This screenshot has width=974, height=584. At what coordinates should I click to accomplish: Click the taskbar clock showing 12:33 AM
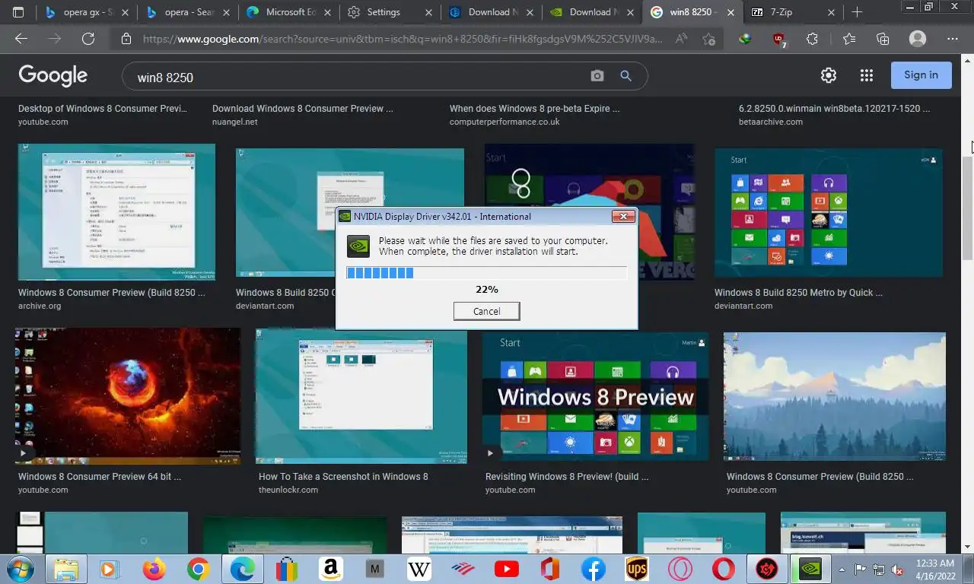pyautogui.click(x=935, y=569)
